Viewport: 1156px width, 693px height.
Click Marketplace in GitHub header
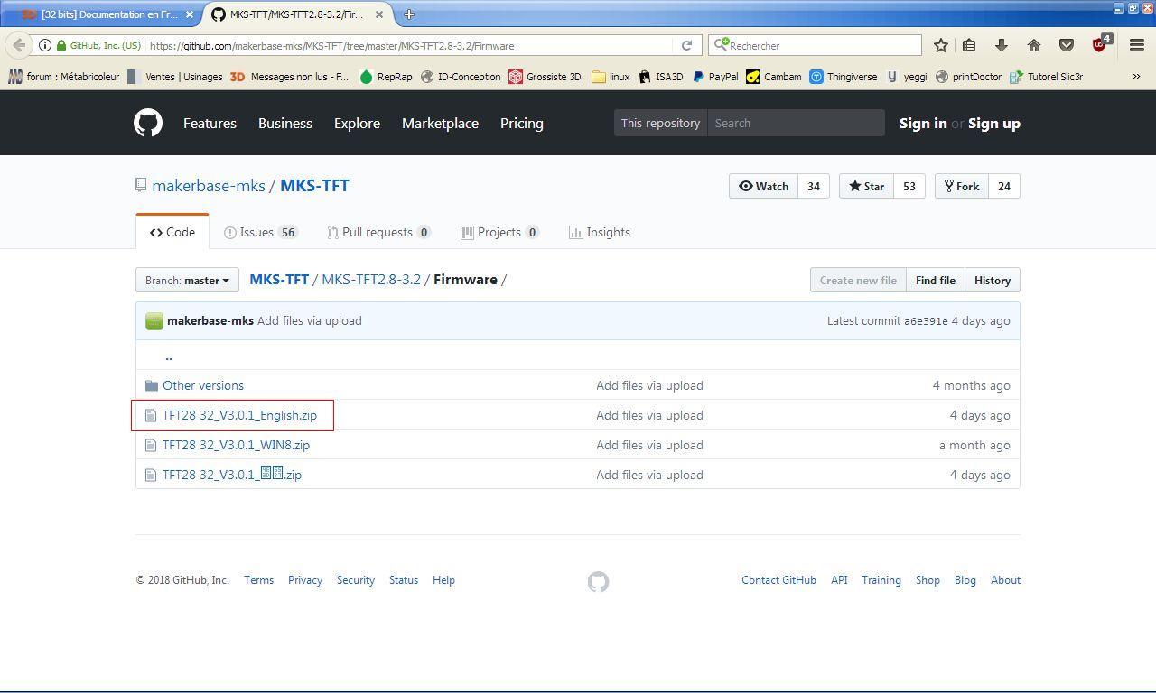(x=440, y=123)
